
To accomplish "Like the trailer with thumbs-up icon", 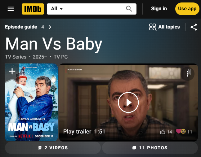I will (x=163, y=132).
